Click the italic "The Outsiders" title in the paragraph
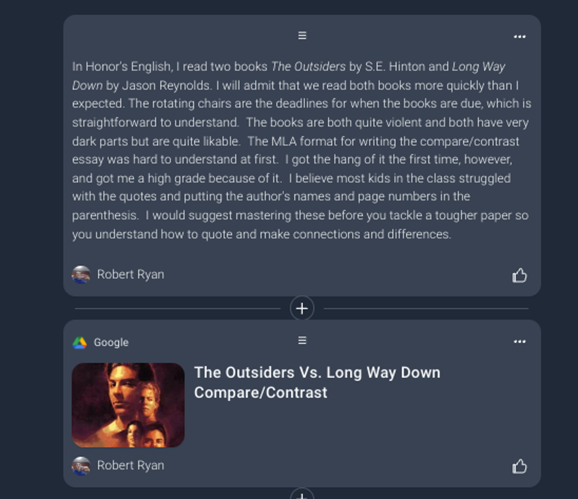 tap(308, 67)
